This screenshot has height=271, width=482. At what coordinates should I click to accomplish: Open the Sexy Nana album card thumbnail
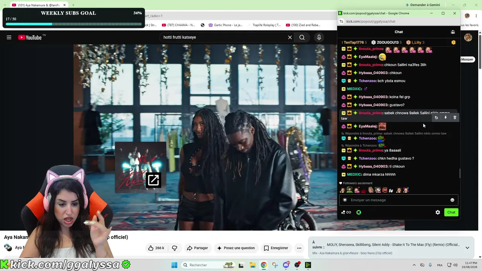pos(140,167)
